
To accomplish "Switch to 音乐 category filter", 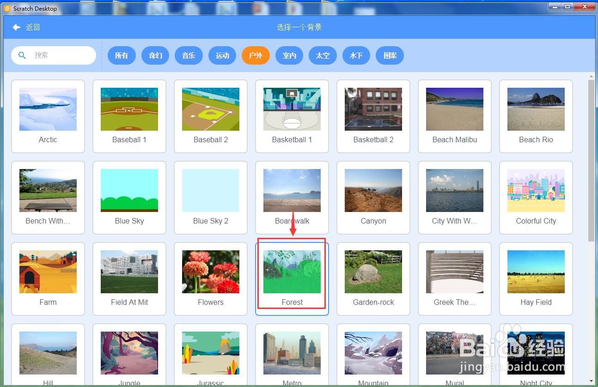I will (189, 55).
